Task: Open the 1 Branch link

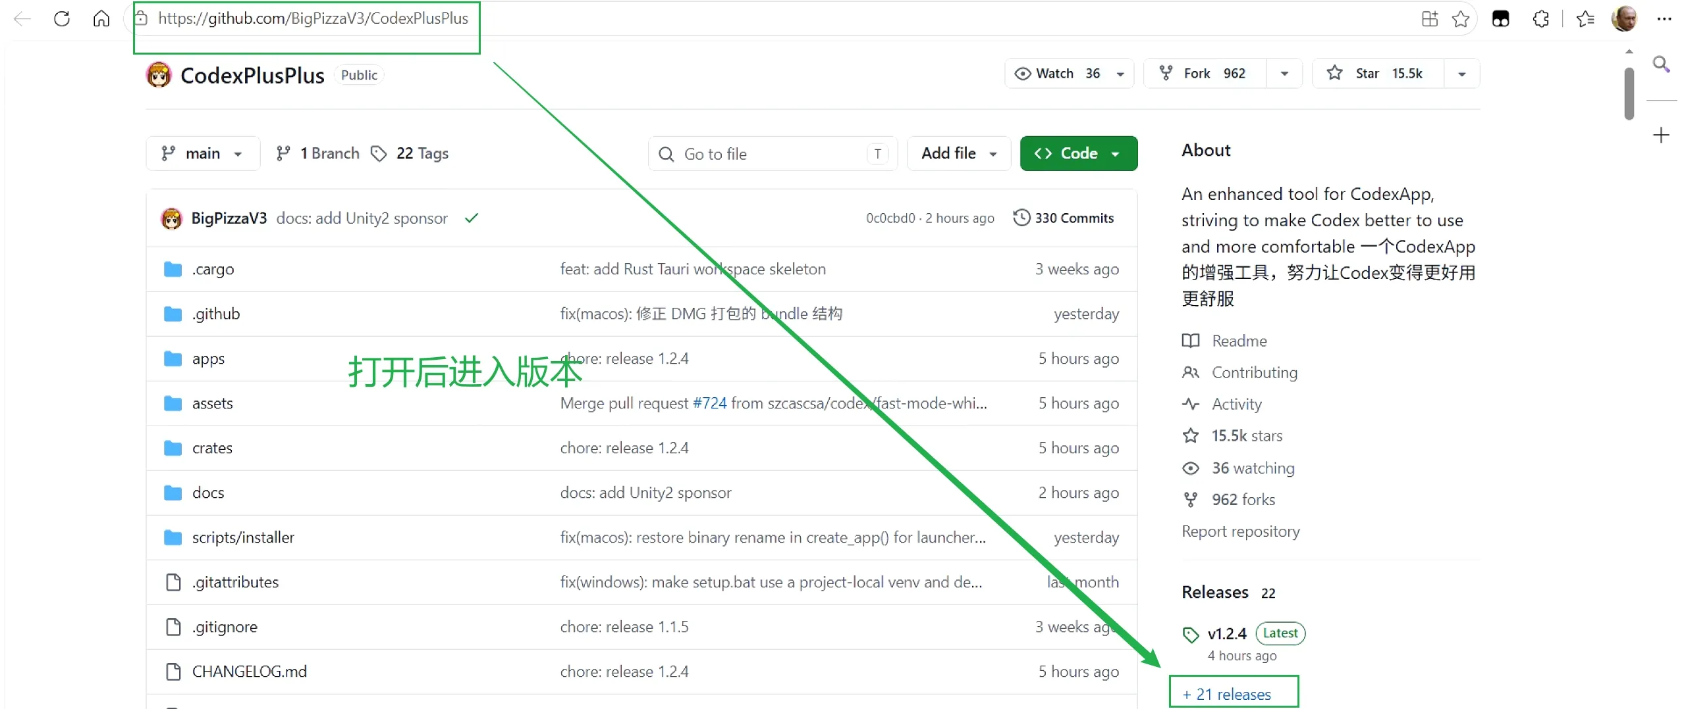Action: (x=318, y=154)
